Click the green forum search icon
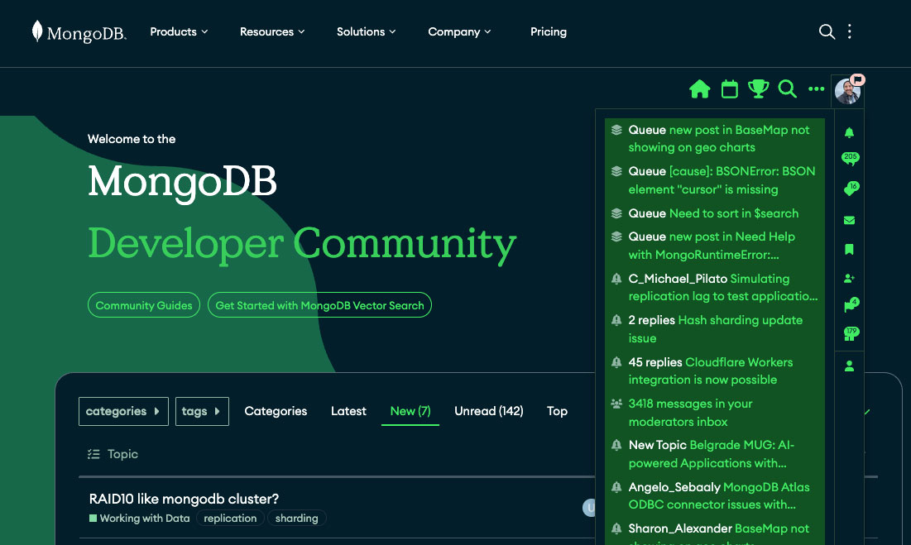This screenshot has height=545, width=911. (787, 89)
